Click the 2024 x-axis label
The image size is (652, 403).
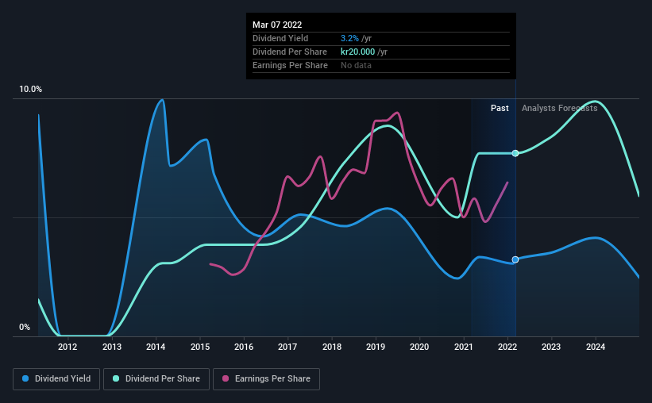pos(596,347)
